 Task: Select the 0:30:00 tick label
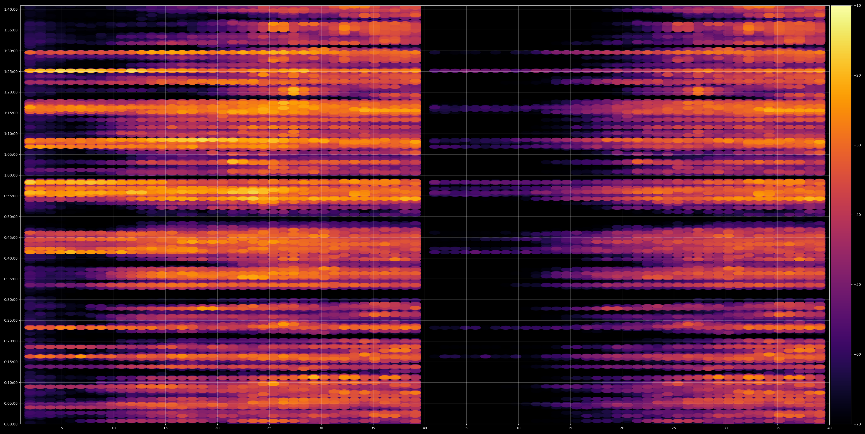pyautogui.click(x=11, y=300)
